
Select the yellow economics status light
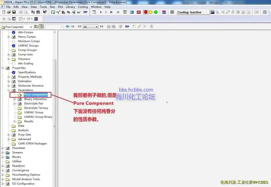pos(151,12)
